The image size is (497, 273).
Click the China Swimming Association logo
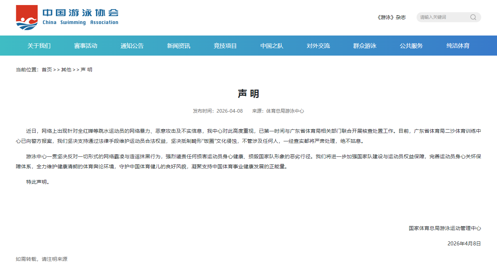(x=67, y=17)
